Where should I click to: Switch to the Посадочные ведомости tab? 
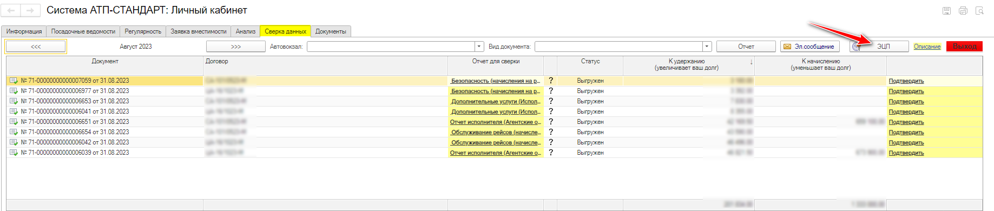coord(83,31)
